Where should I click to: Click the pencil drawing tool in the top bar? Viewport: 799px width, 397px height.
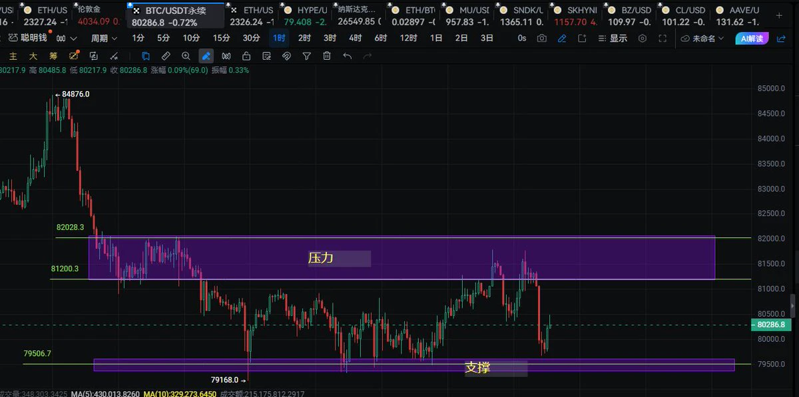[562, 38]
